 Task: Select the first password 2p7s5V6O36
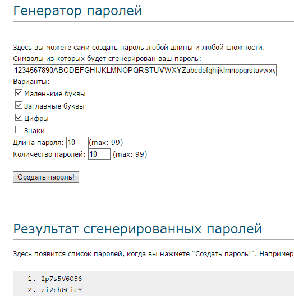tap(62, 279)
